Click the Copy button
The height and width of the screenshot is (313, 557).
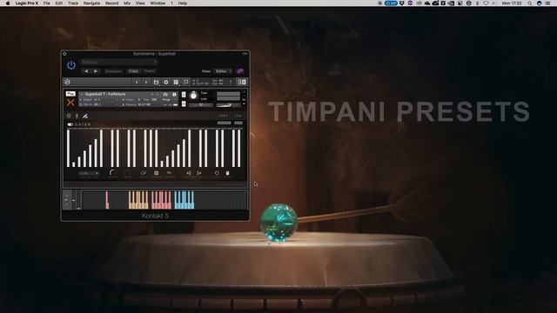[133, 71]
